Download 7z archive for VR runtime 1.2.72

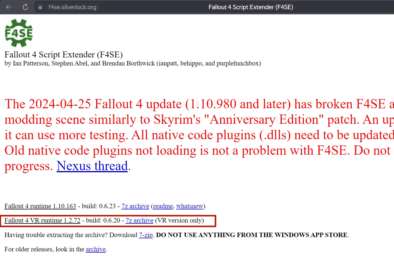pos(139,220)
